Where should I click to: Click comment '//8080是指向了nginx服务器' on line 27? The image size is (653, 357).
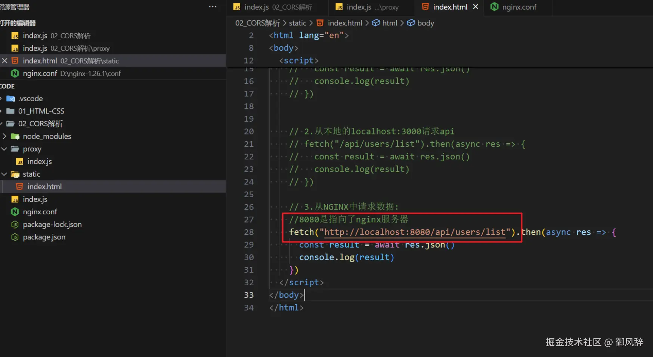[x=349, y=220]
